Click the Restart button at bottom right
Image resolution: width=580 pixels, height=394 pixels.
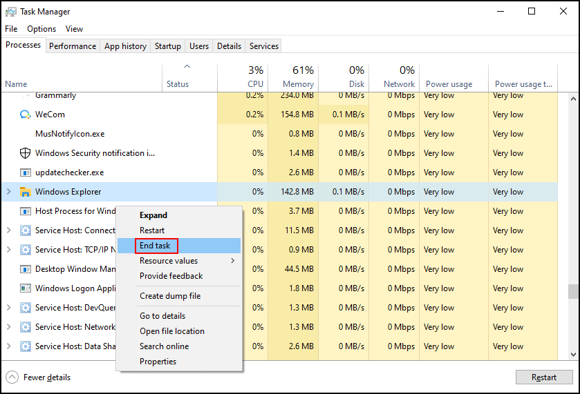point(544,377)
